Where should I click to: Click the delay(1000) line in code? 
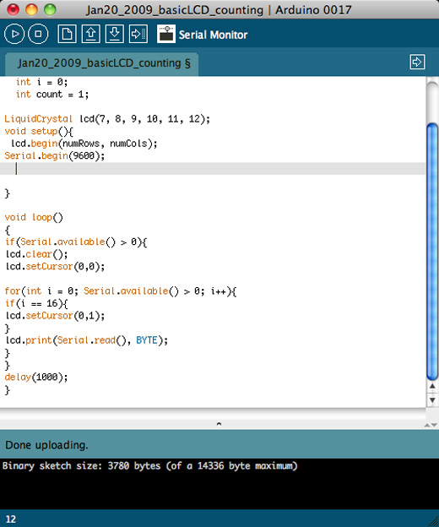(36, 378)
